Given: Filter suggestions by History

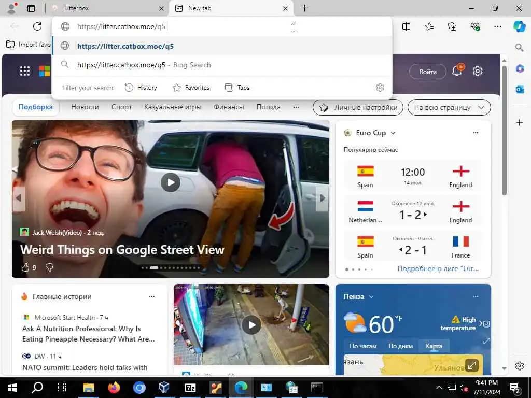Looking at the screenshot, I should [x=141, y=88].
